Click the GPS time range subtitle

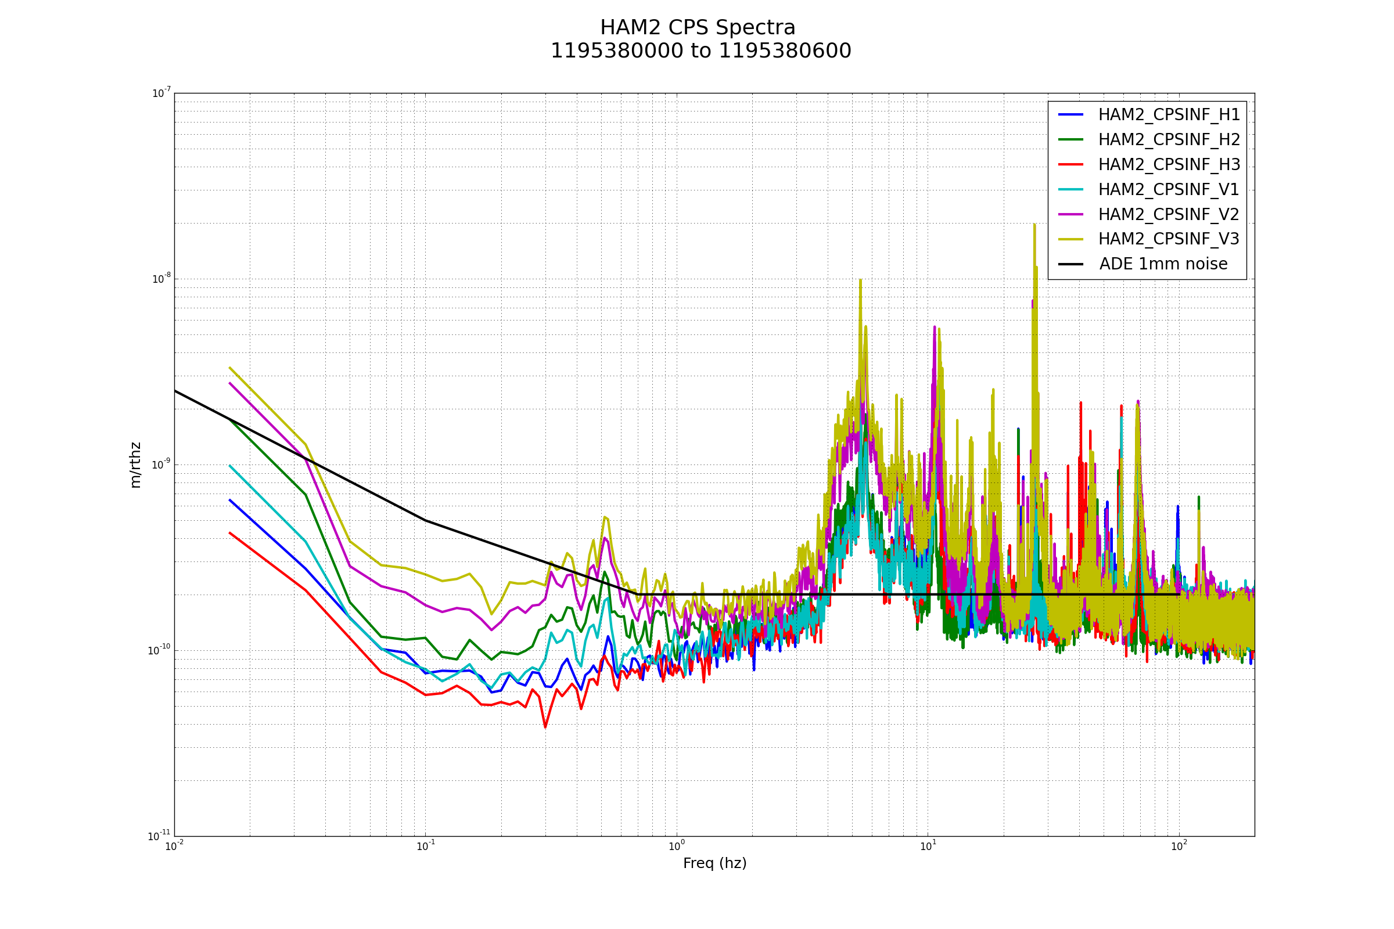coord(700,51)
